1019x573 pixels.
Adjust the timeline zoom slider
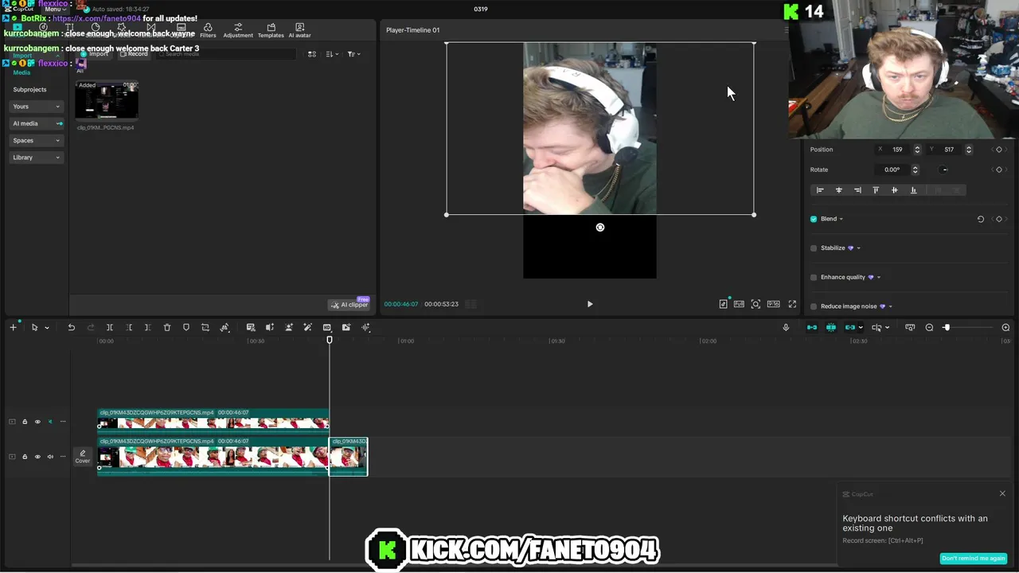tap(947, 327)
